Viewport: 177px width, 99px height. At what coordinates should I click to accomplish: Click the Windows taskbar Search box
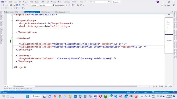[x=36, y=96]
